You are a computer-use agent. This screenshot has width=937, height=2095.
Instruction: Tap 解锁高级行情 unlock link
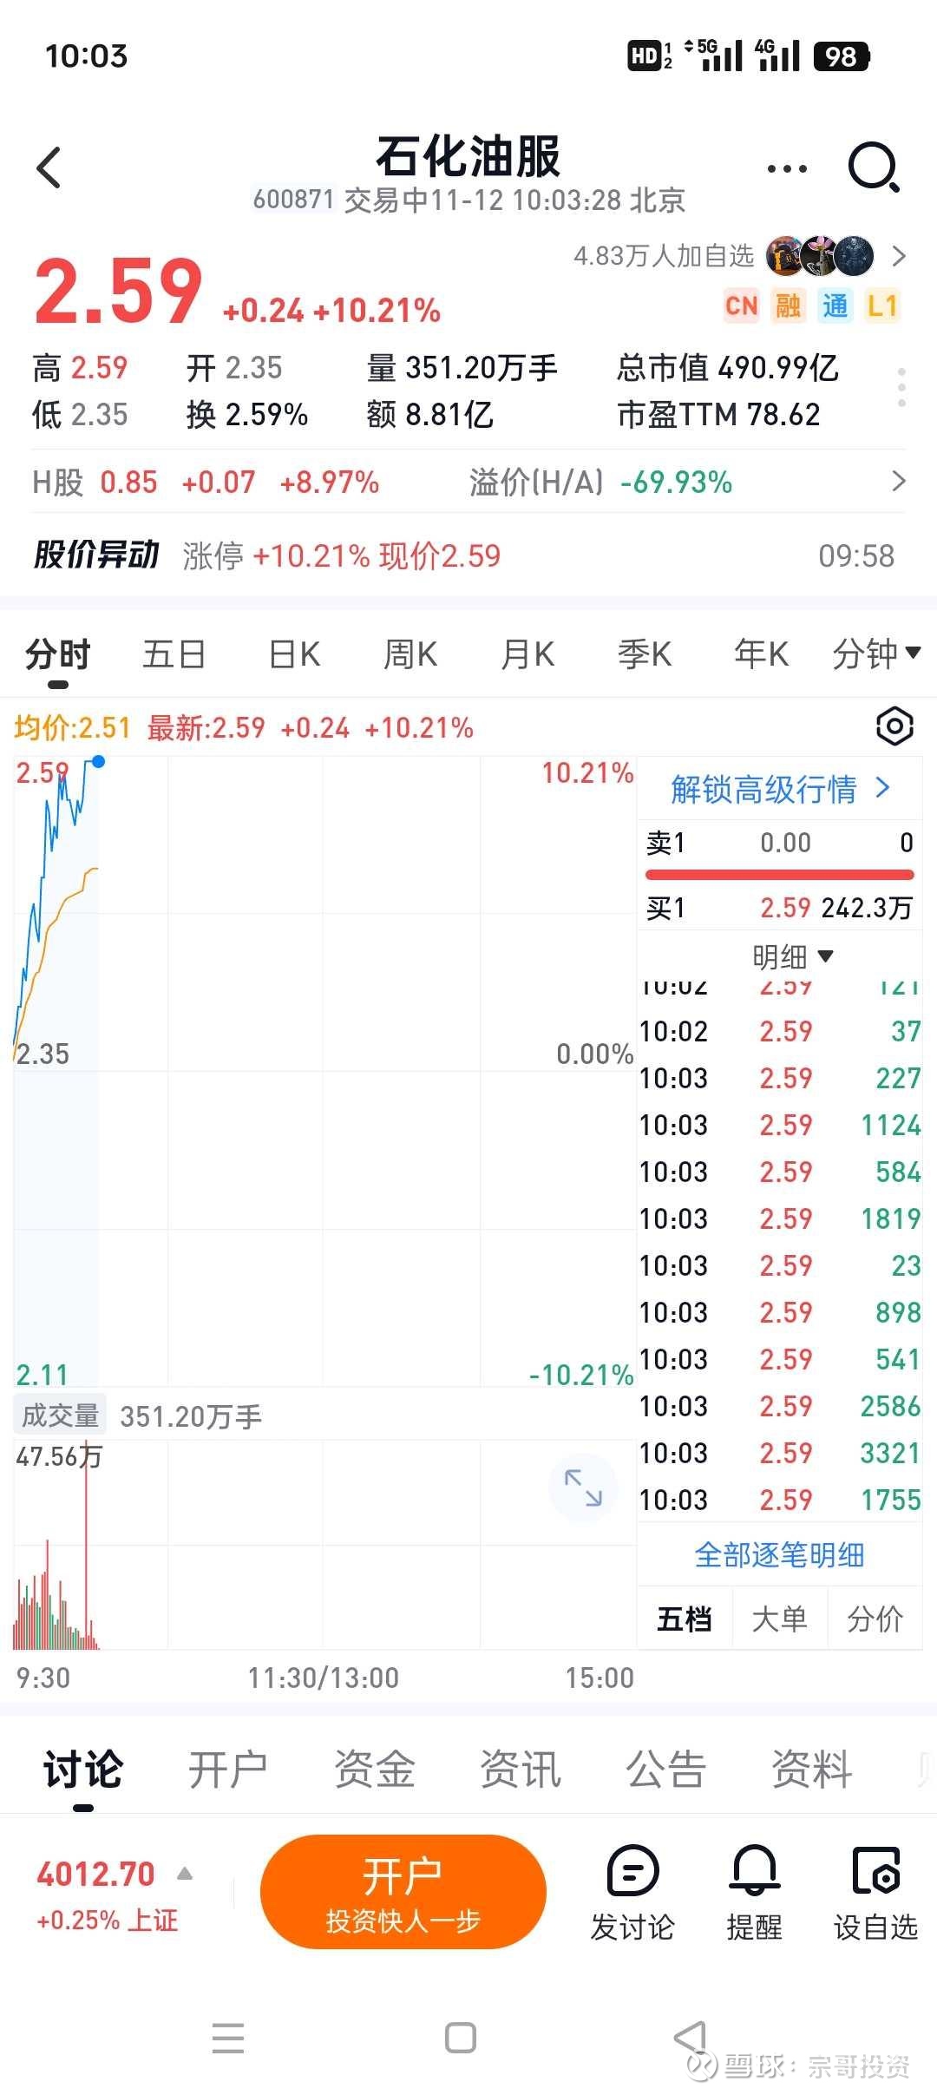779,789
